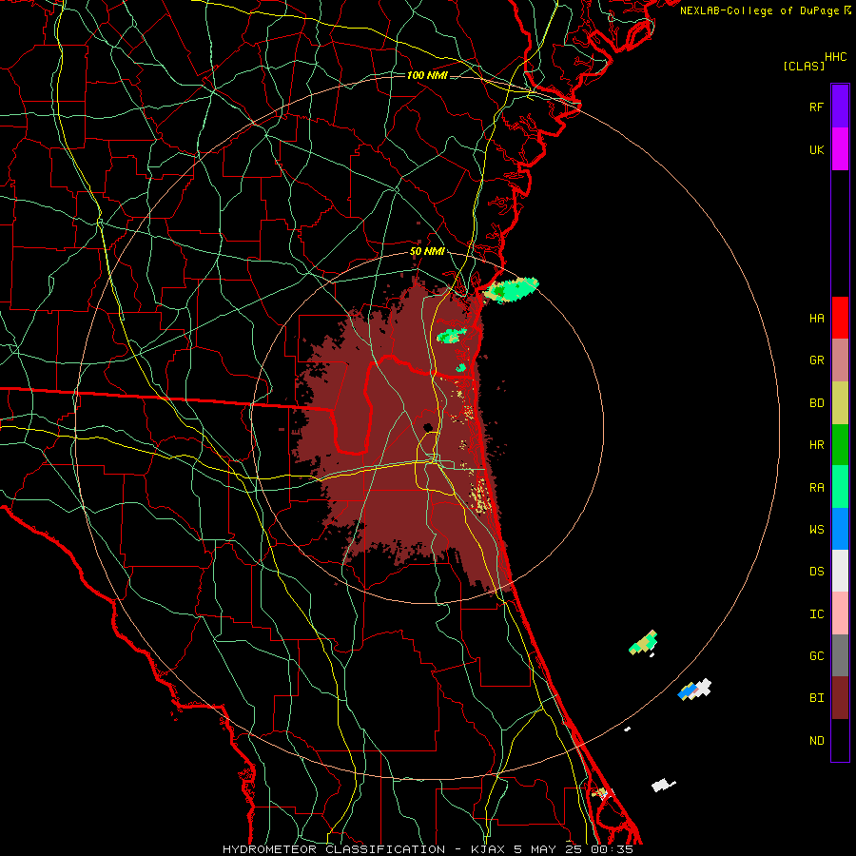Click the RF legend label
856x856 pixels.
pos(816,107)
